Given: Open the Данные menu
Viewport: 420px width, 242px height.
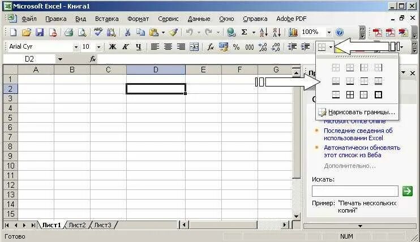Looking at the screenshot, I should [199, 19].
